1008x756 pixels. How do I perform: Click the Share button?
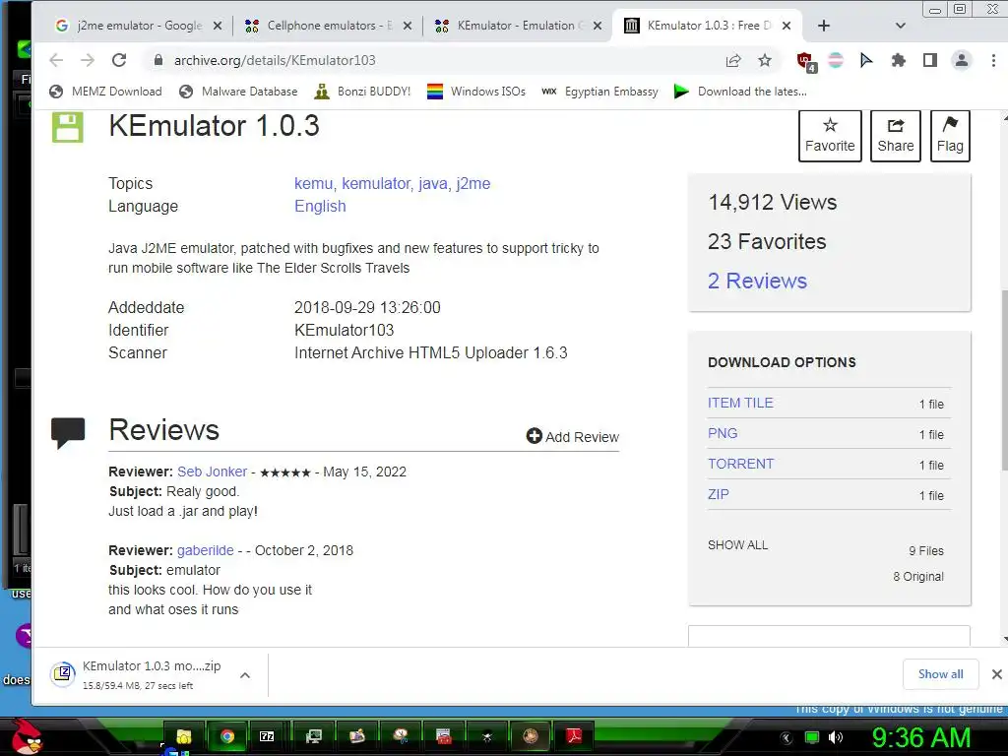pyautogui.click(x=896, y=135)
